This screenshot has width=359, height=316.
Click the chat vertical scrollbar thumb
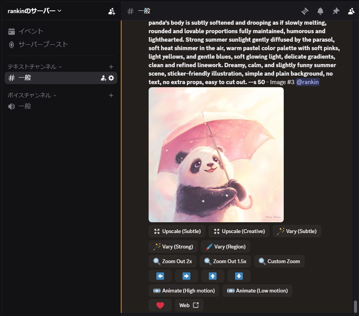point(355,306)
